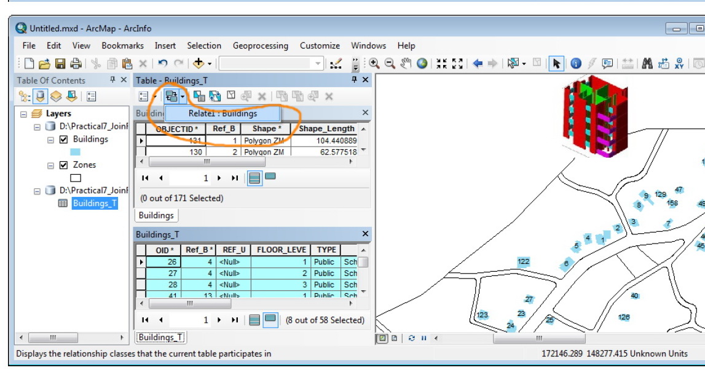Open a map document
The width and height of the screenshot is (705, 373).
[44, 64]
